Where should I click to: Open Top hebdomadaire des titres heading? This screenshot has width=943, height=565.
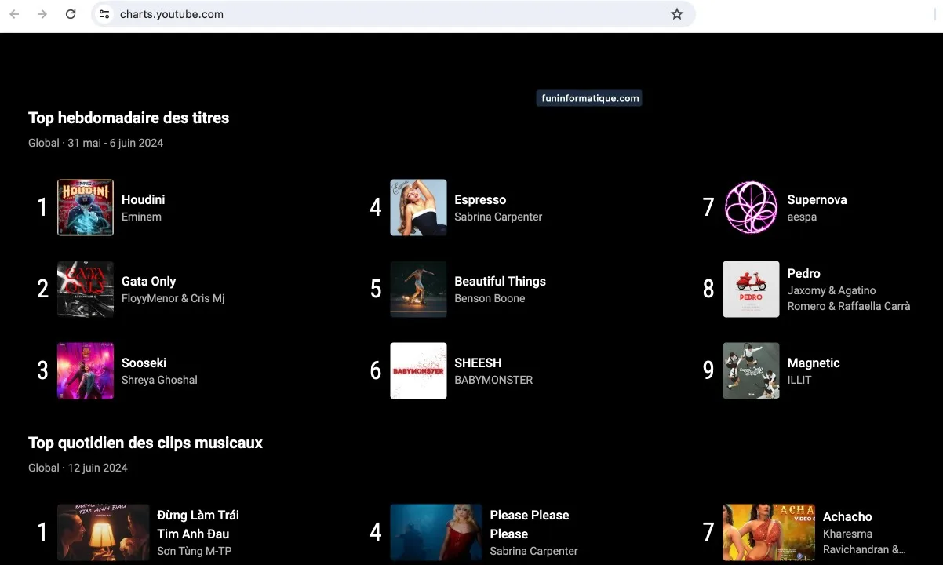[x=129, y=118]
